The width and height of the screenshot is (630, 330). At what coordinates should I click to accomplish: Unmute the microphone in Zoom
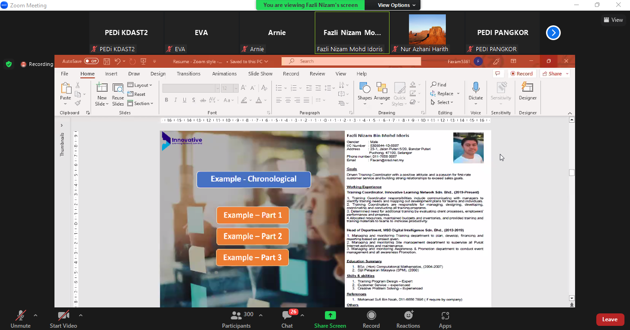pyautogui.click(x=21, y=316)
